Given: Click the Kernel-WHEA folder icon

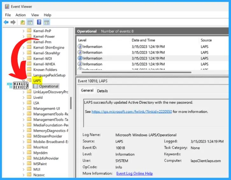Looking at the screenshot, I should [x=29, y=64].
